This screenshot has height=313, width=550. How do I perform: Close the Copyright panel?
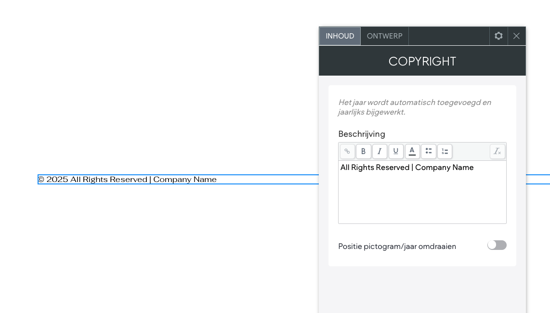pyautogui.click(x=516, y=36)
